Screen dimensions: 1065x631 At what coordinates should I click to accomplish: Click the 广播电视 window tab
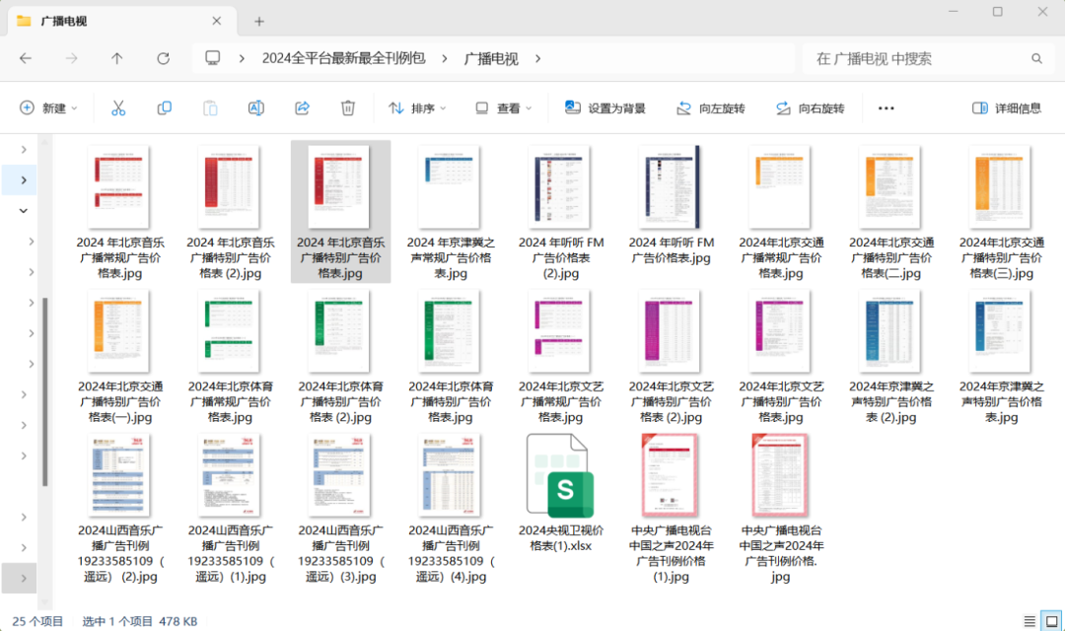122,21
